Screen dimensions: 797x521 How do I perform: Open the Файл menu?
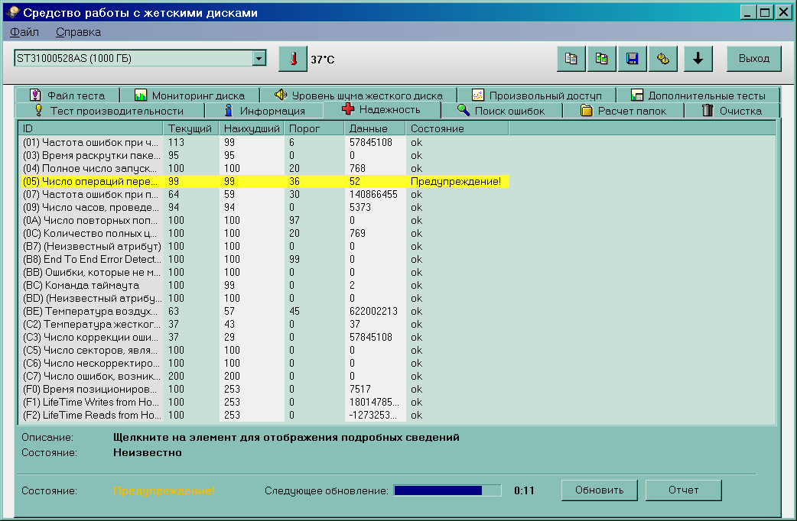point(24,32)
